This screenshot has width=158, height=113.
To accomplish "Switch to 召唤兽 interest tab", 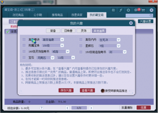I will coord(68,31).
